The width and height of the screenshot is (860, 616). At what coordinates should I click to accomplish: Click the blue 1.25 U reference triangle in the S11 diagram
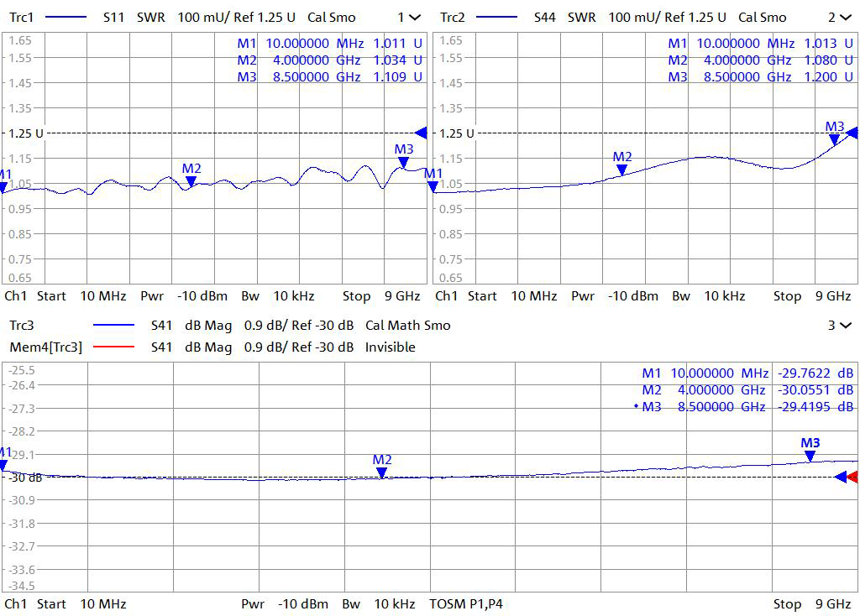[x=422, y=133]
